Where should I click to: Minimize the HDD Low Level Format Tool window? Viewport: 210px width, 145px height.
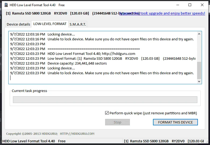(178, 5)
